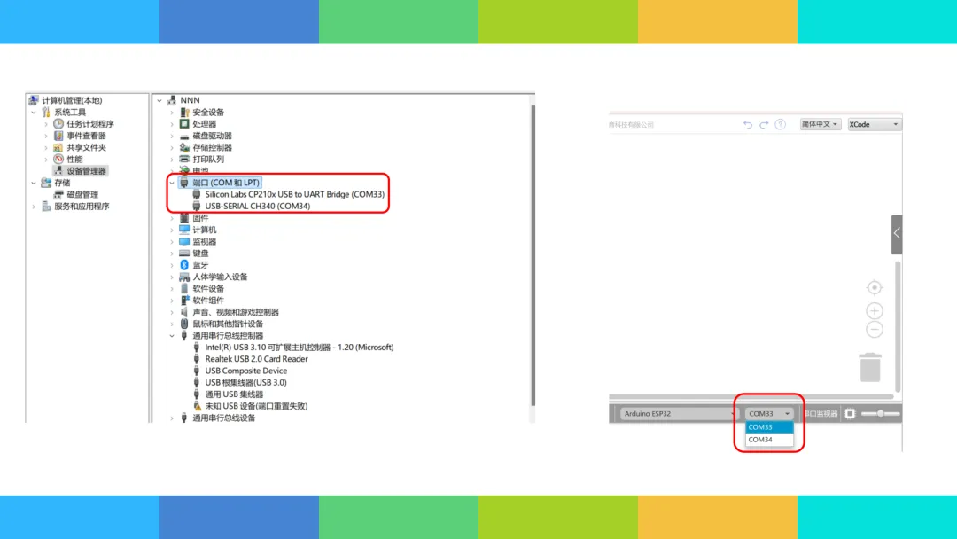Open help via the question mark icon
This screenshot has height=539, width=957.
click(x=780, y=124)
